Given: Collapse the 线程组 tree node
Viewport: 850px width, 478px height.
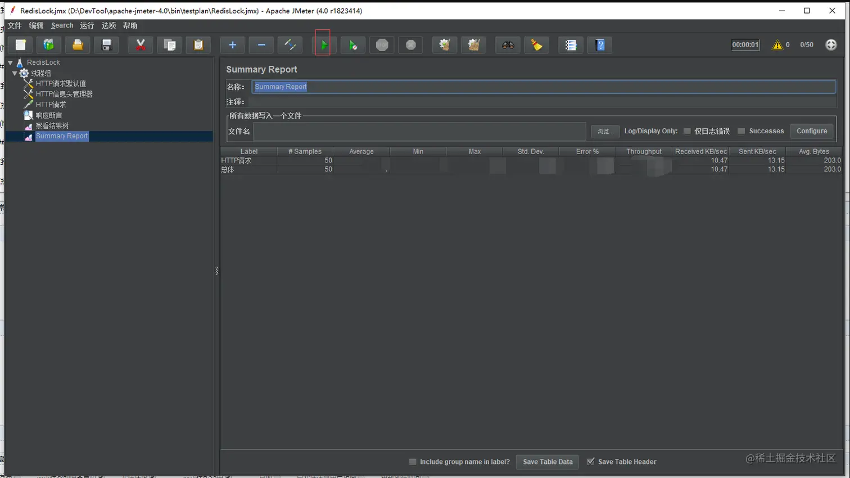Looking at the screenshot, I should [x=15, y=73].
